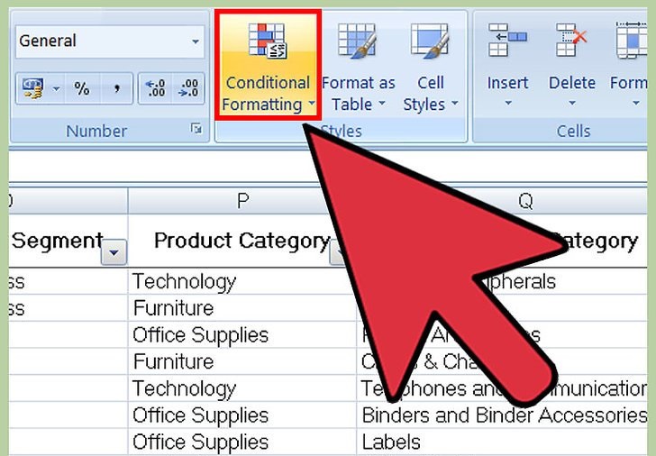Open the Segment column filter dropdown
656x456 pixels.
click(x=114, y=254)
